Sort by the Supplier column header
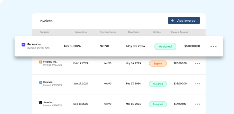234x114 pixels. click(44, 32)
